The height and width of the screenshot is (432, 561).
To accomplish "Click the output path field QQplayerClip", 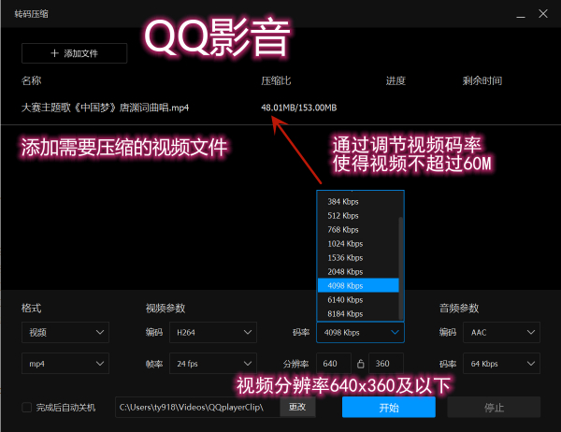I will coord(197,408).
